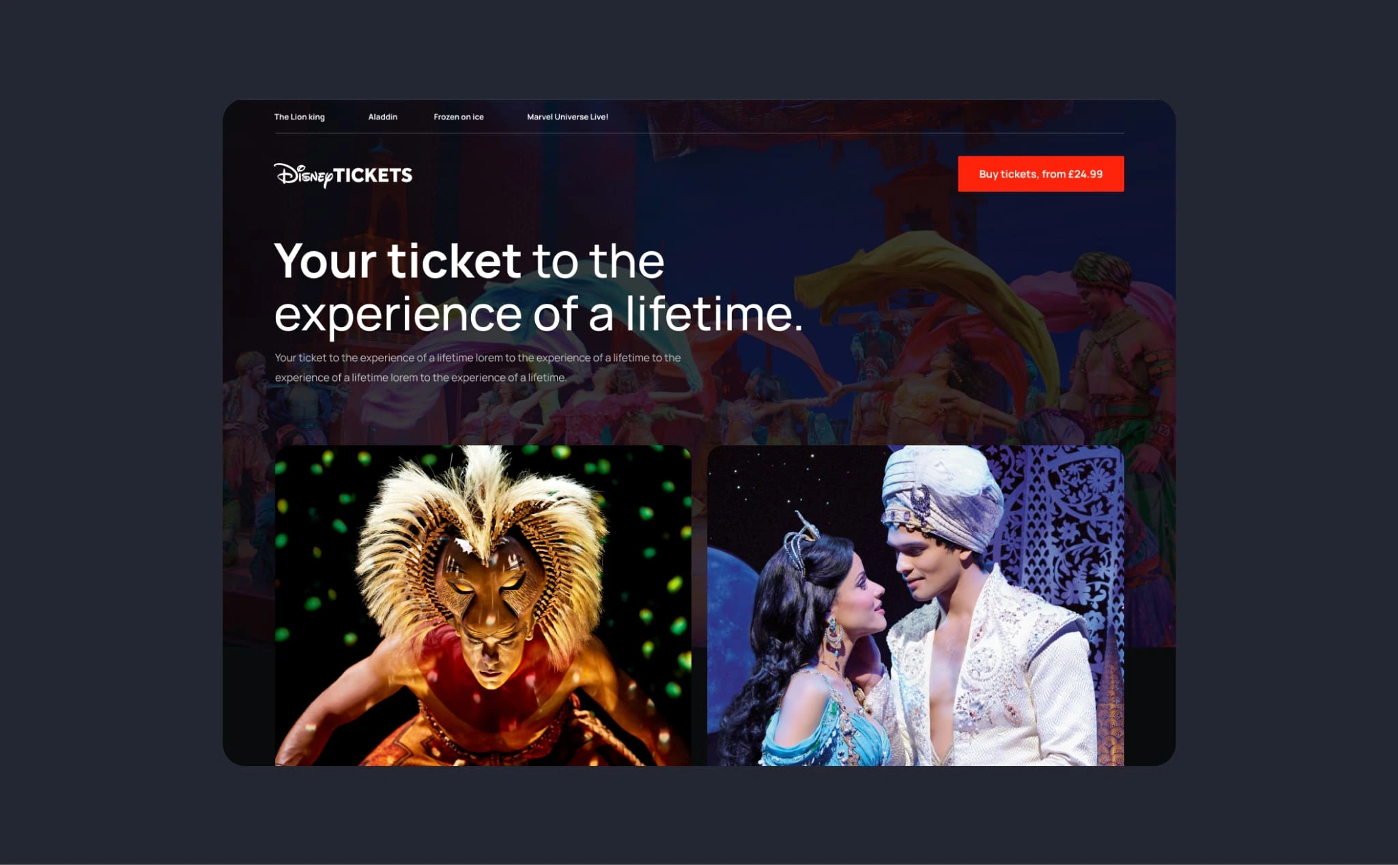Select the Aladdin and Jasmine show thumbnail

click(x=915, y=606)
